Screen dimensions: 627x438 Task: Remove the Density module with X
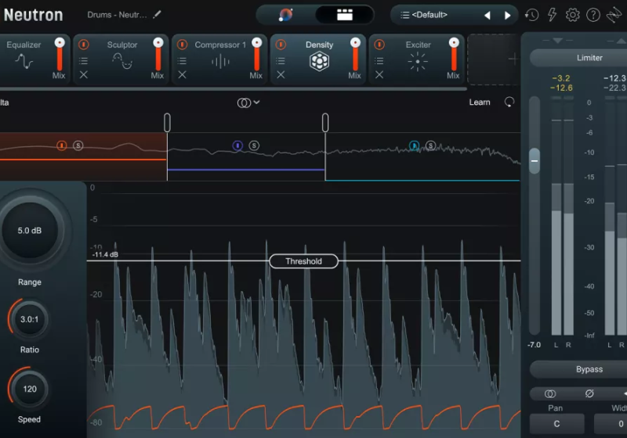click(x=281, y=74)
